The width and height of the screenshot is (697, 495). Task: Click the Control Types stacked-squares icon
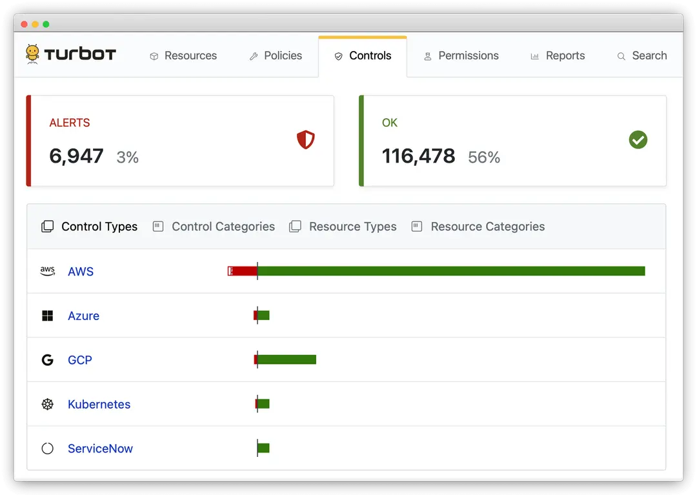[x=48, y=227]
